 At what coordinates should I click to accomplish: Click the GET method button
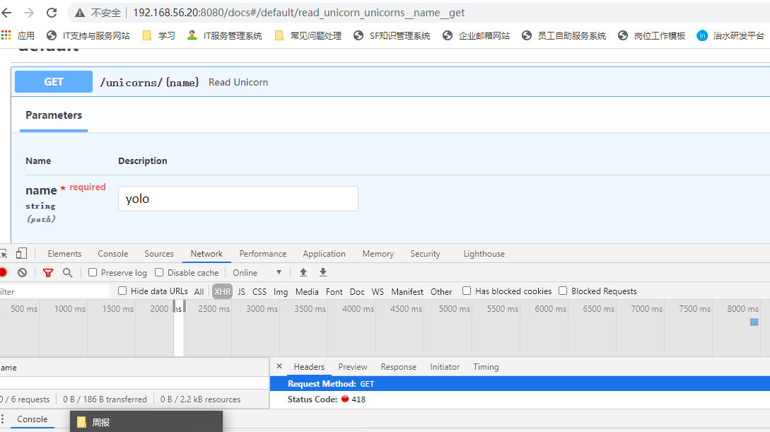point(53,81)
